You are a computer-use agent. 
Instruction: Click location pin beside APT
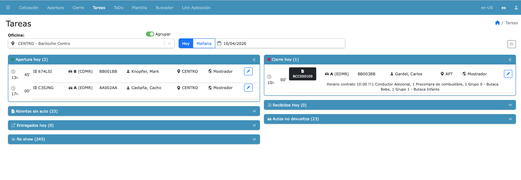pos(442,74)
